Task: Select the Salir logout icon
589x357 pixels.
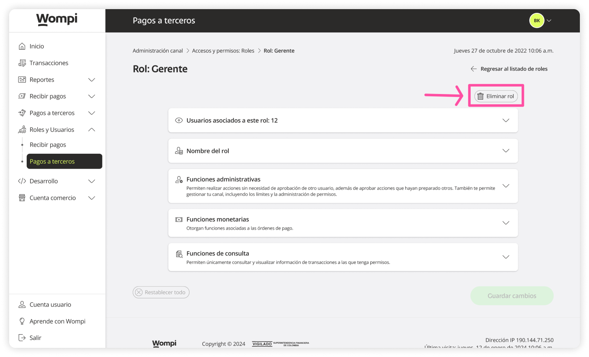Action: [x=22, y=338]
